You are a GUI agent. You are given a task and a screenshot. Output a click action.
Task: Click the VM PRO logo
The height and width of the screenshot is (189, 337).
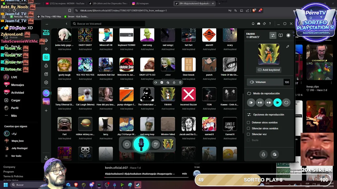(46, 32)
